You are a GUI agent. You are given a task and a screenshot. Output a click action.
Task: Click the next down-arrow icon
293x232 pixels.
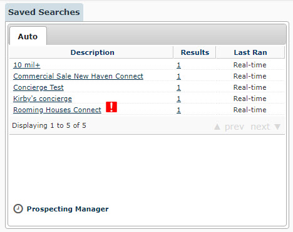(x=277, y=127)
